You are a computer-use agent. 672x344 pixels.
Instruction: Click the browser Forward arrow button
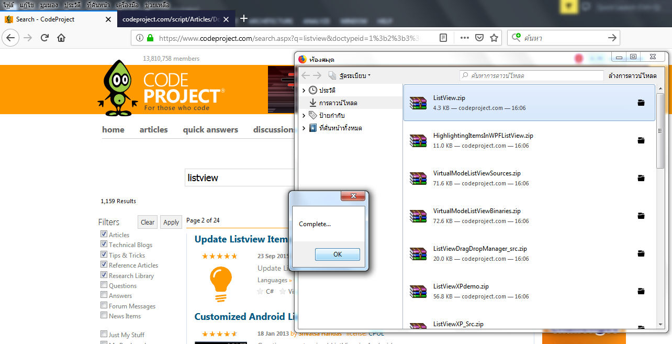point(28,38)
